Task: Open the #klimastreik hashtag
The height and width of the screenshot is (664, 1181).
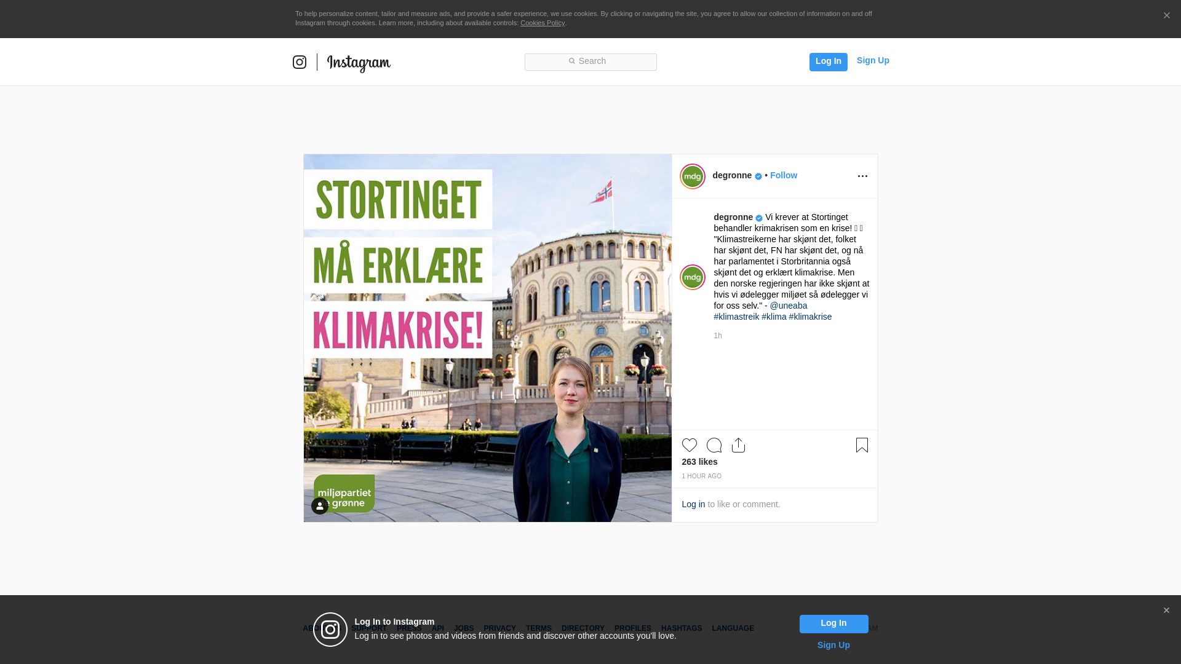Action: click(736, 317)
